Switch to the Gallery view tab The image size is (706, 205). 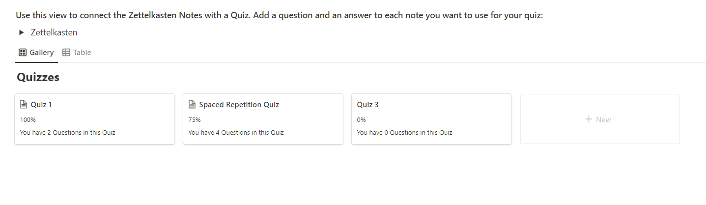(36, 53)
